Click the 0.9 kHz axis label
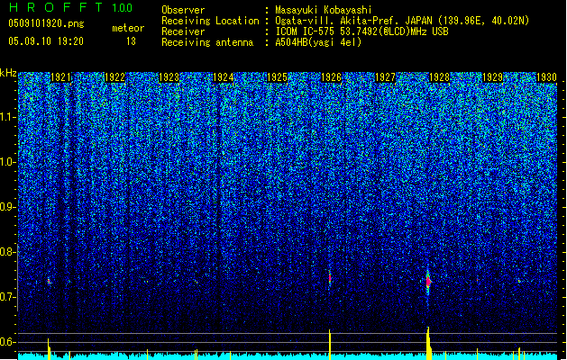 [x=8, y=207]
